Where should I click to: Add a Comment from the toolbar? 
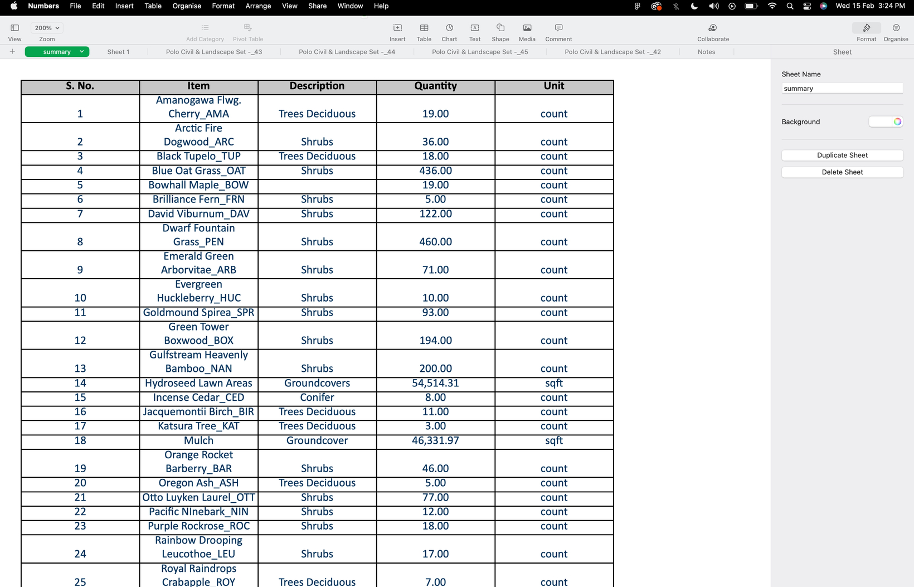coord(558,28)
